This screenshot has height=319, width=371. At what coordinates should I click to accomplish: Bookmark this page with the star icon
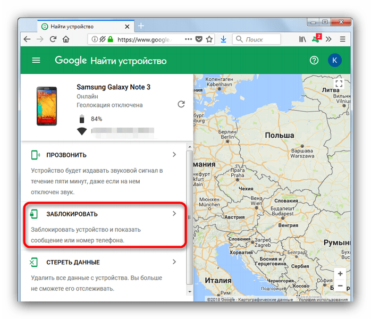(209, 39)
